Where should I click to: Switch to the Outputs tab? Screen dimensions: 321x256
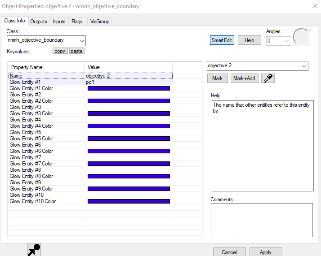click(39, 22)
